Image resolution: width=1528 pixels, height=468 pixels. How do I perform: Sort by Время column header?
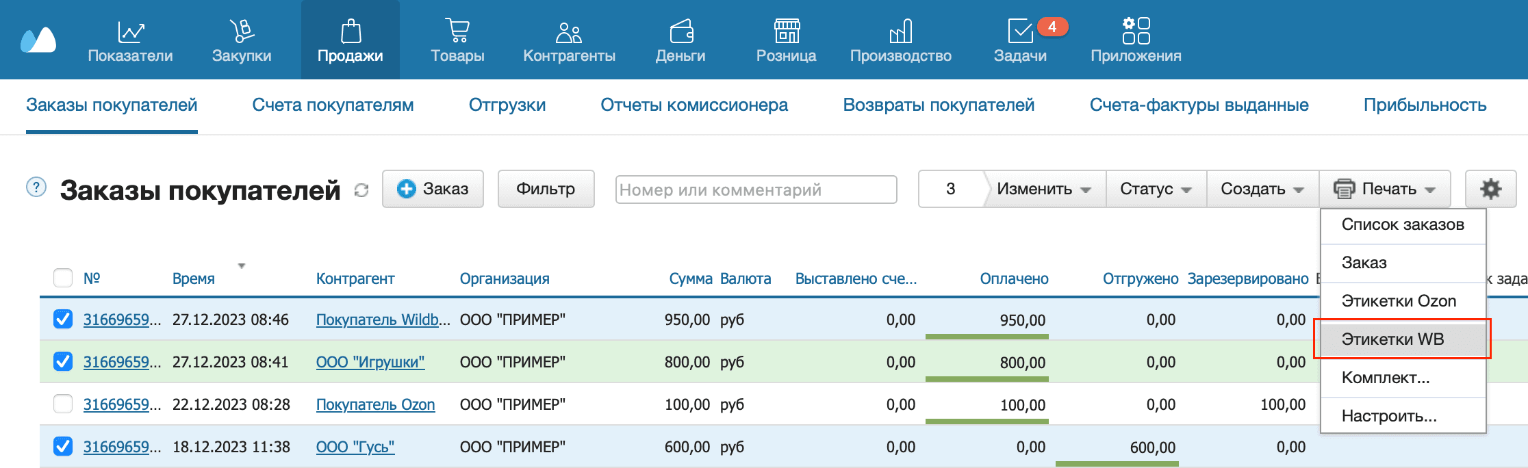pyautogui.click(x=194, y=278)
